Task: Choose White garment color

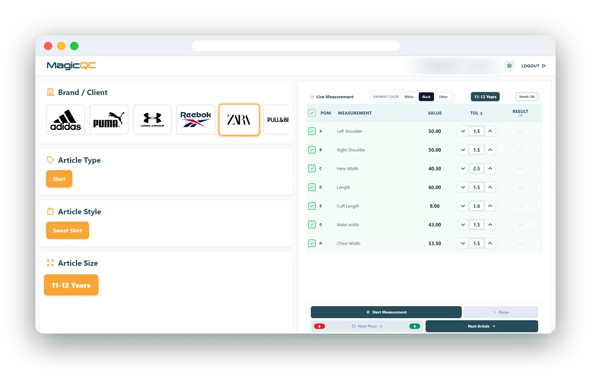Action: pyautogui.click(x=409, y=97)
